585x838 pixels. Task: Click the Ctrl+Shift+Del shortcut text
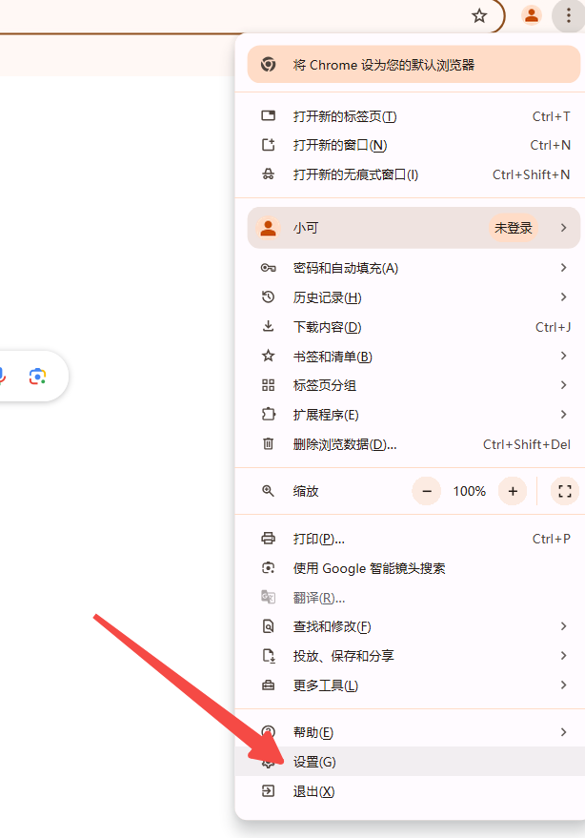[526, 444]
